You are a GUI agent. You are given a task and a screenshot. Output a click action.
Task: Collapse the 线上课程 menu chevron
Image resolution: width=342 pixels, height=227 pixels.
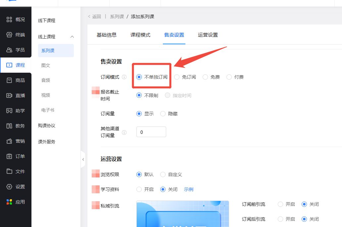[72, 37]
